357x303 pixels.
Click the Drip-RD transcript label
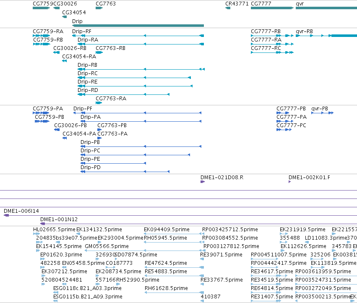pos(88,90)
